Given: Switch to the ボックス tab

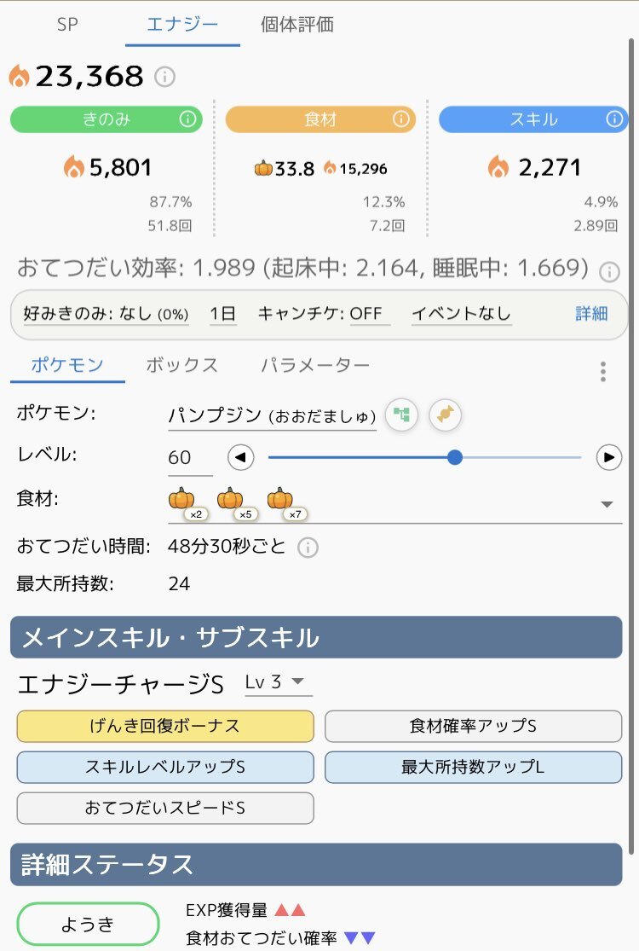Looking at the screenshot, I should tap(182, 365).
